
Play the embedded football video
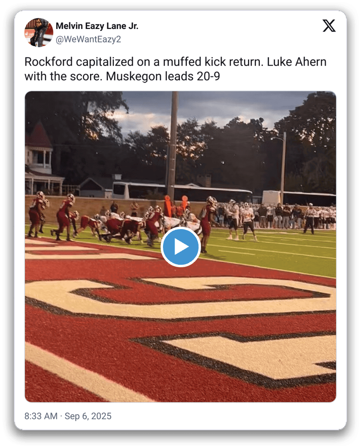click(180, 247)
